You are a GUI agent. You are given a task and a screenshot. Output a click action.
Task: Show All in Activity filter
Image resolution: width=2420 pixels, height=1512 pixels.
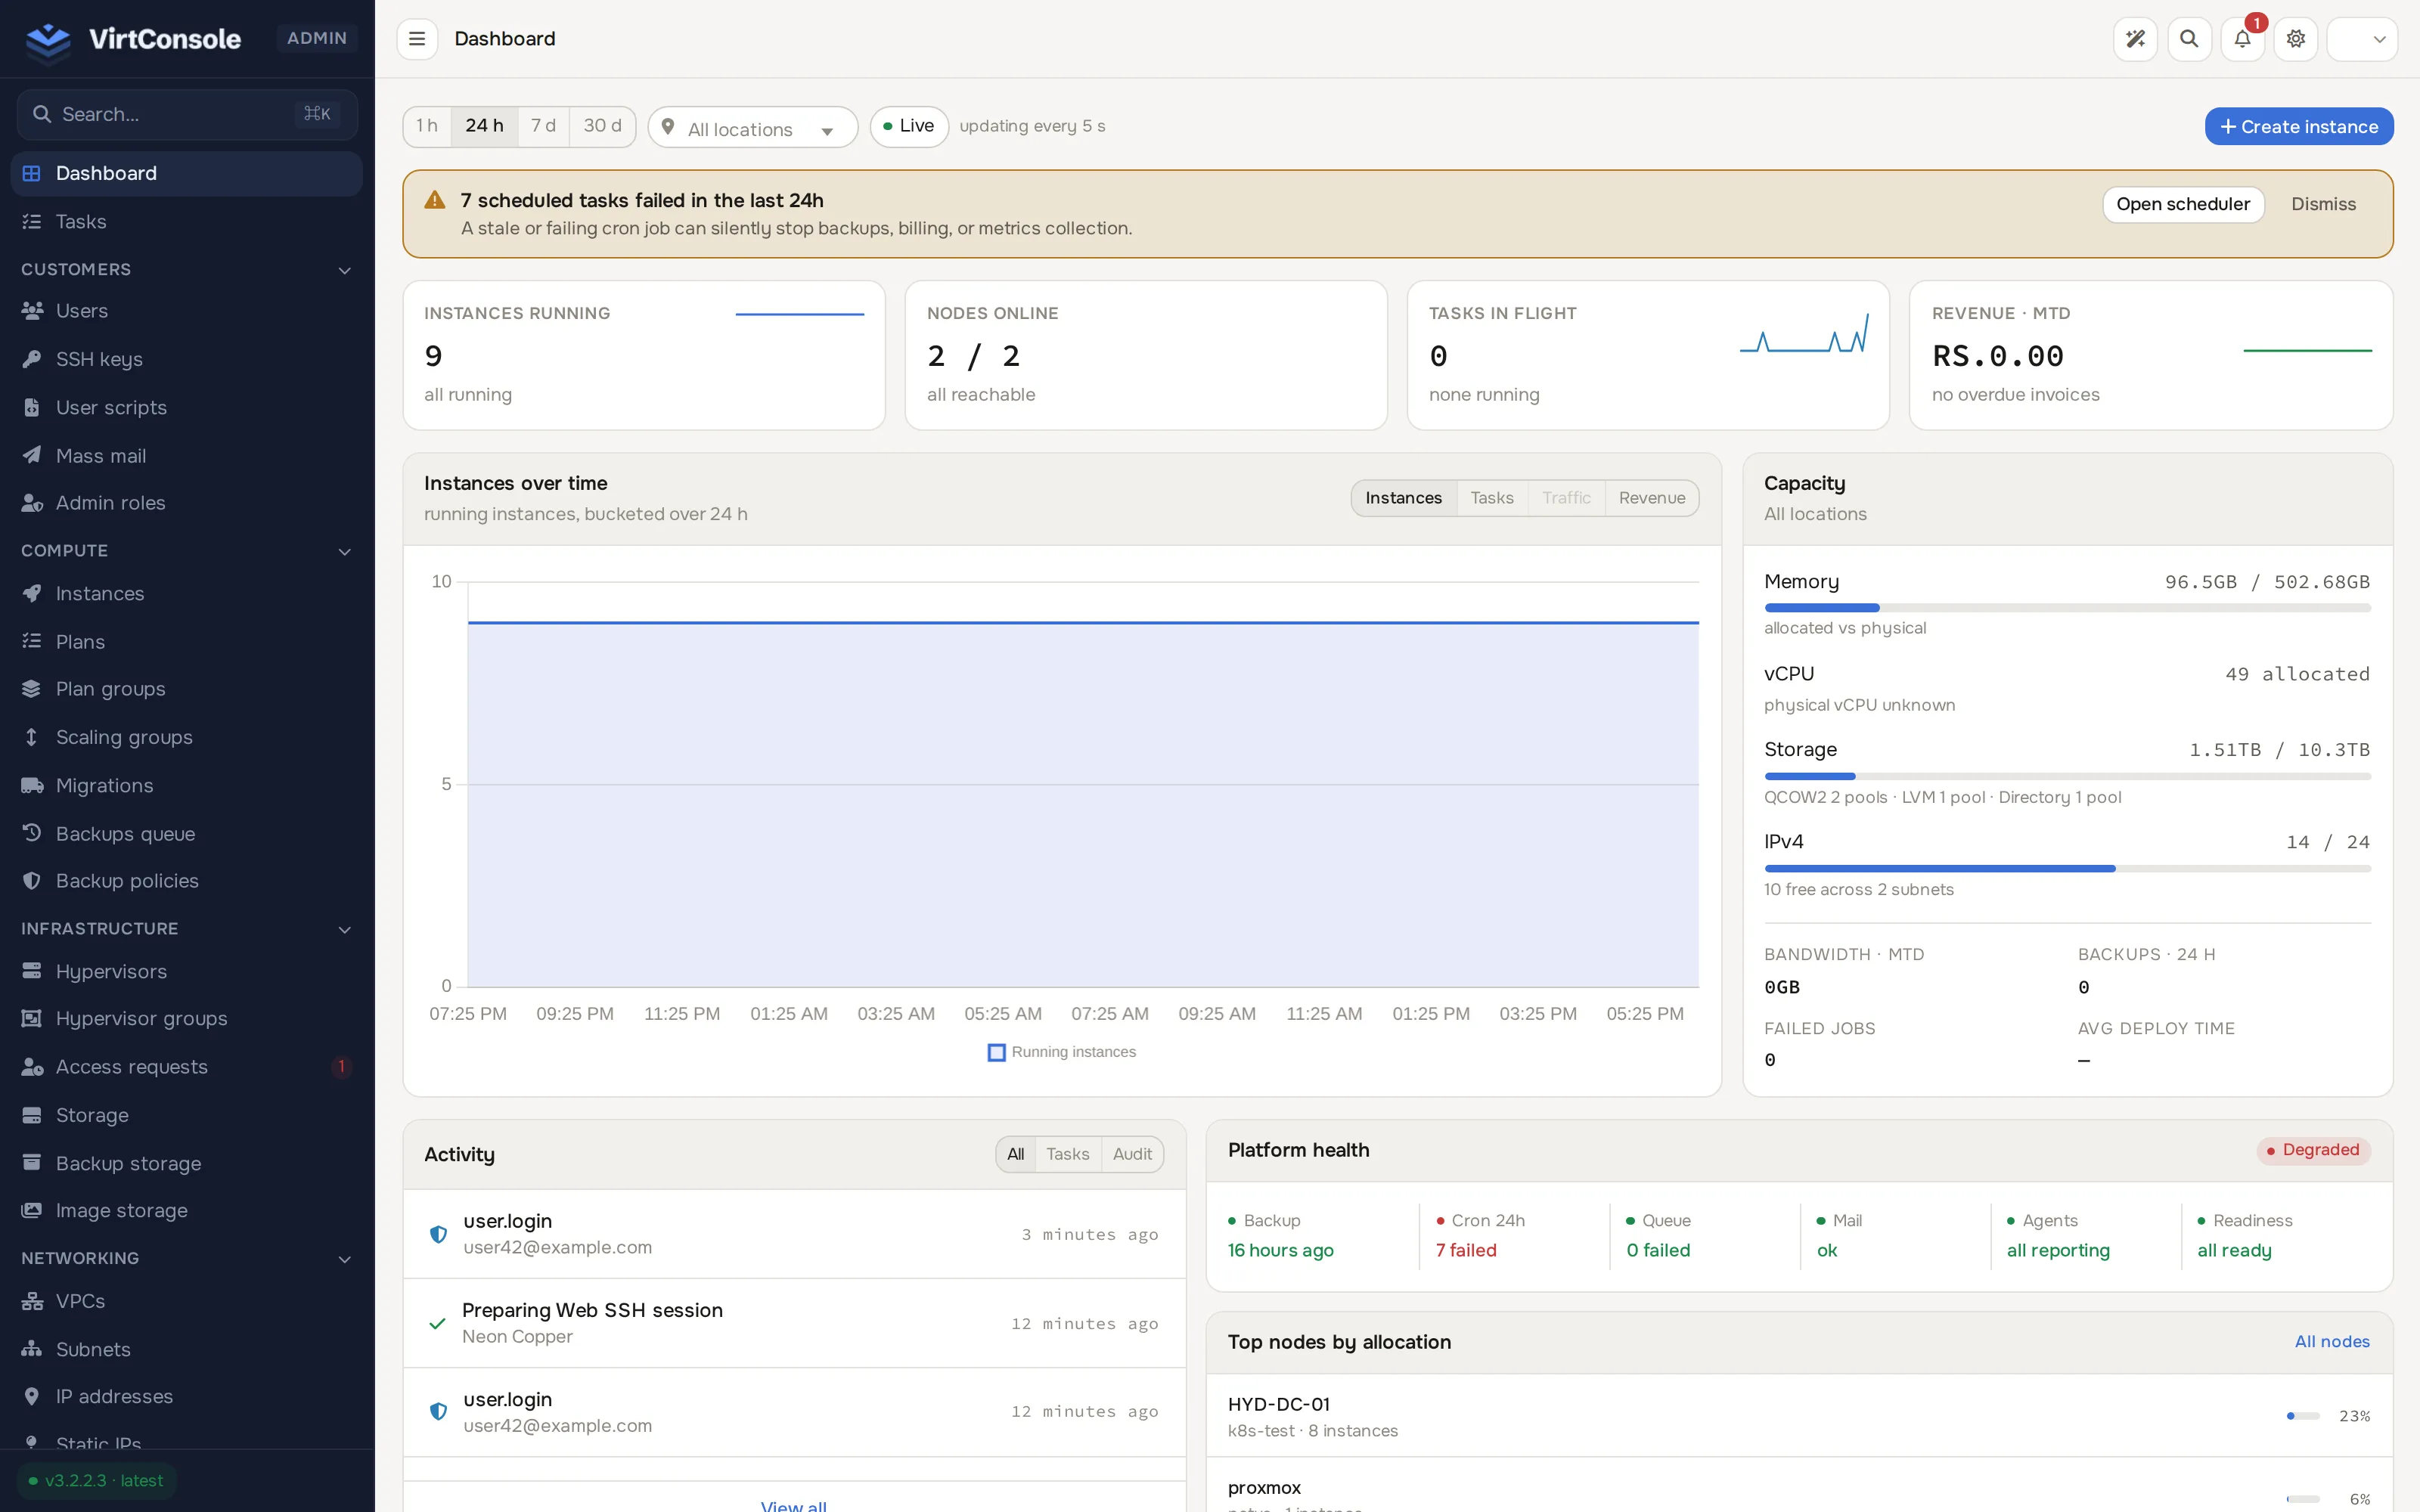1015,1154
